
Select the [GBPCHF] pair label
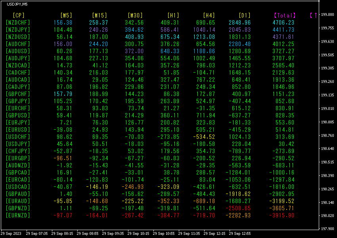point(18,94)
